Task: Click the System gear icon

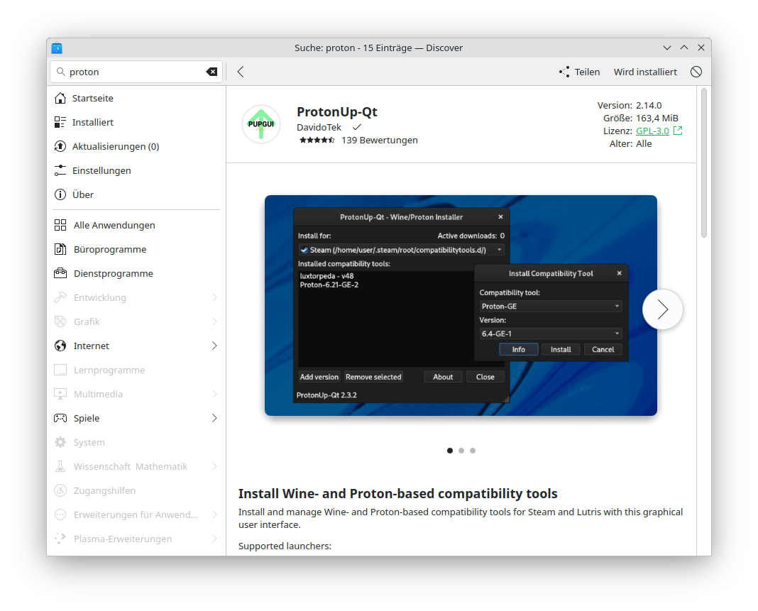Action: tap(60, 443)
